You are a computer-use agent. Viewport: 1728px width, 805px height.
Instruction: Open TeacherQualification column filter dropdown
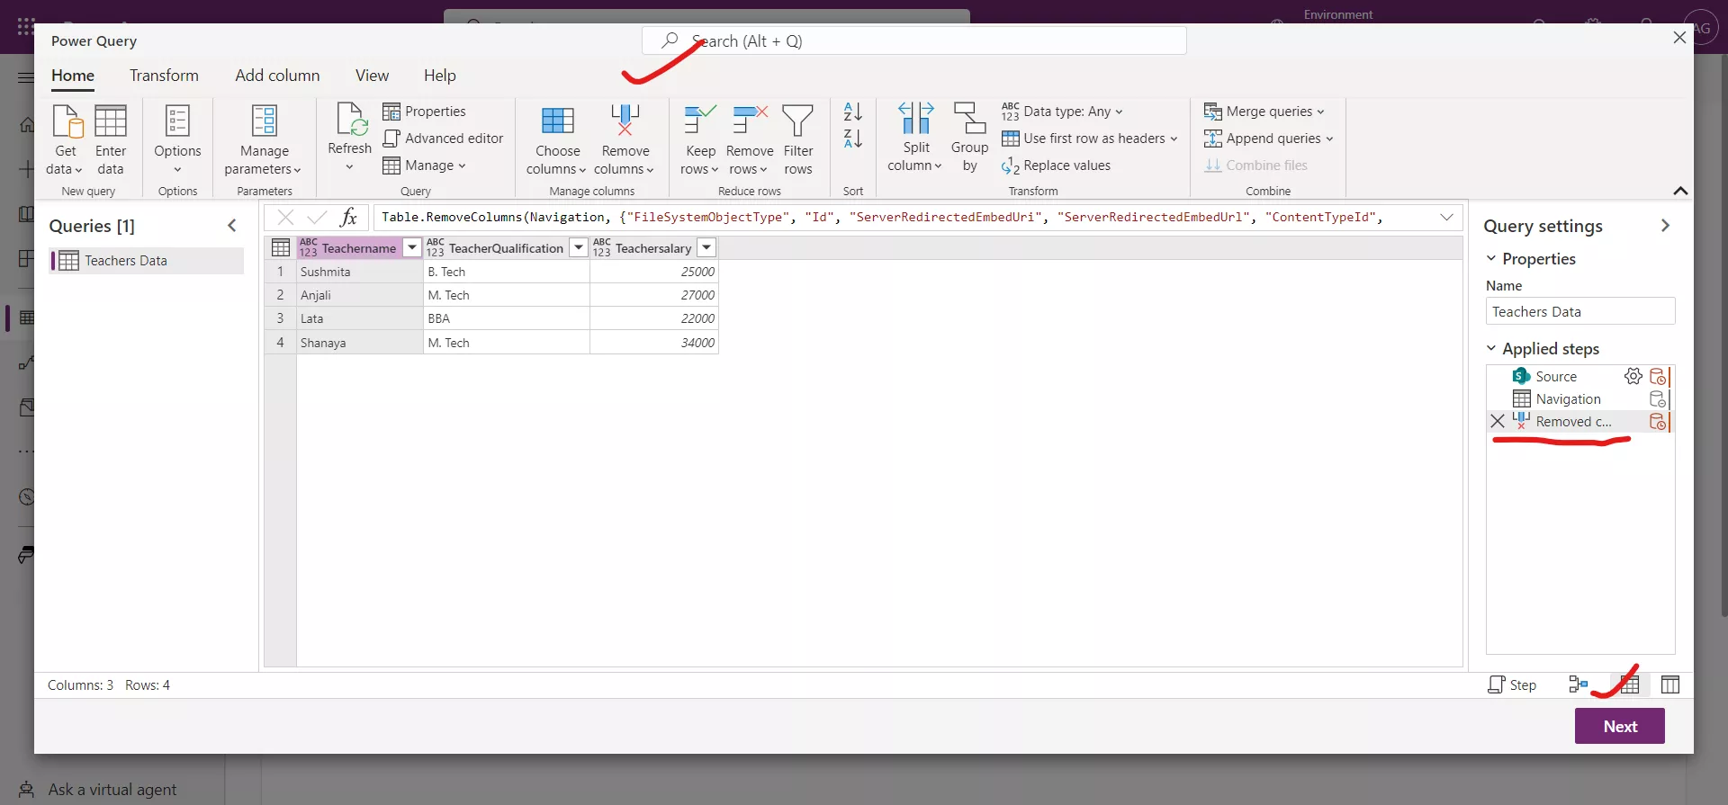pyautogui.click(x=579, y=247)
